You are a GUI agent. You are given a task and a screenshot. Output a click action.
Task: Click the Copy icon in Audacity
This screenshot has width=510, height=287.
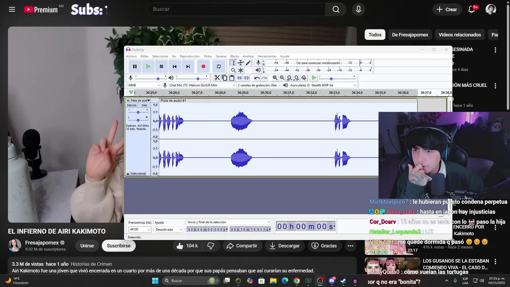coord(224,78)
